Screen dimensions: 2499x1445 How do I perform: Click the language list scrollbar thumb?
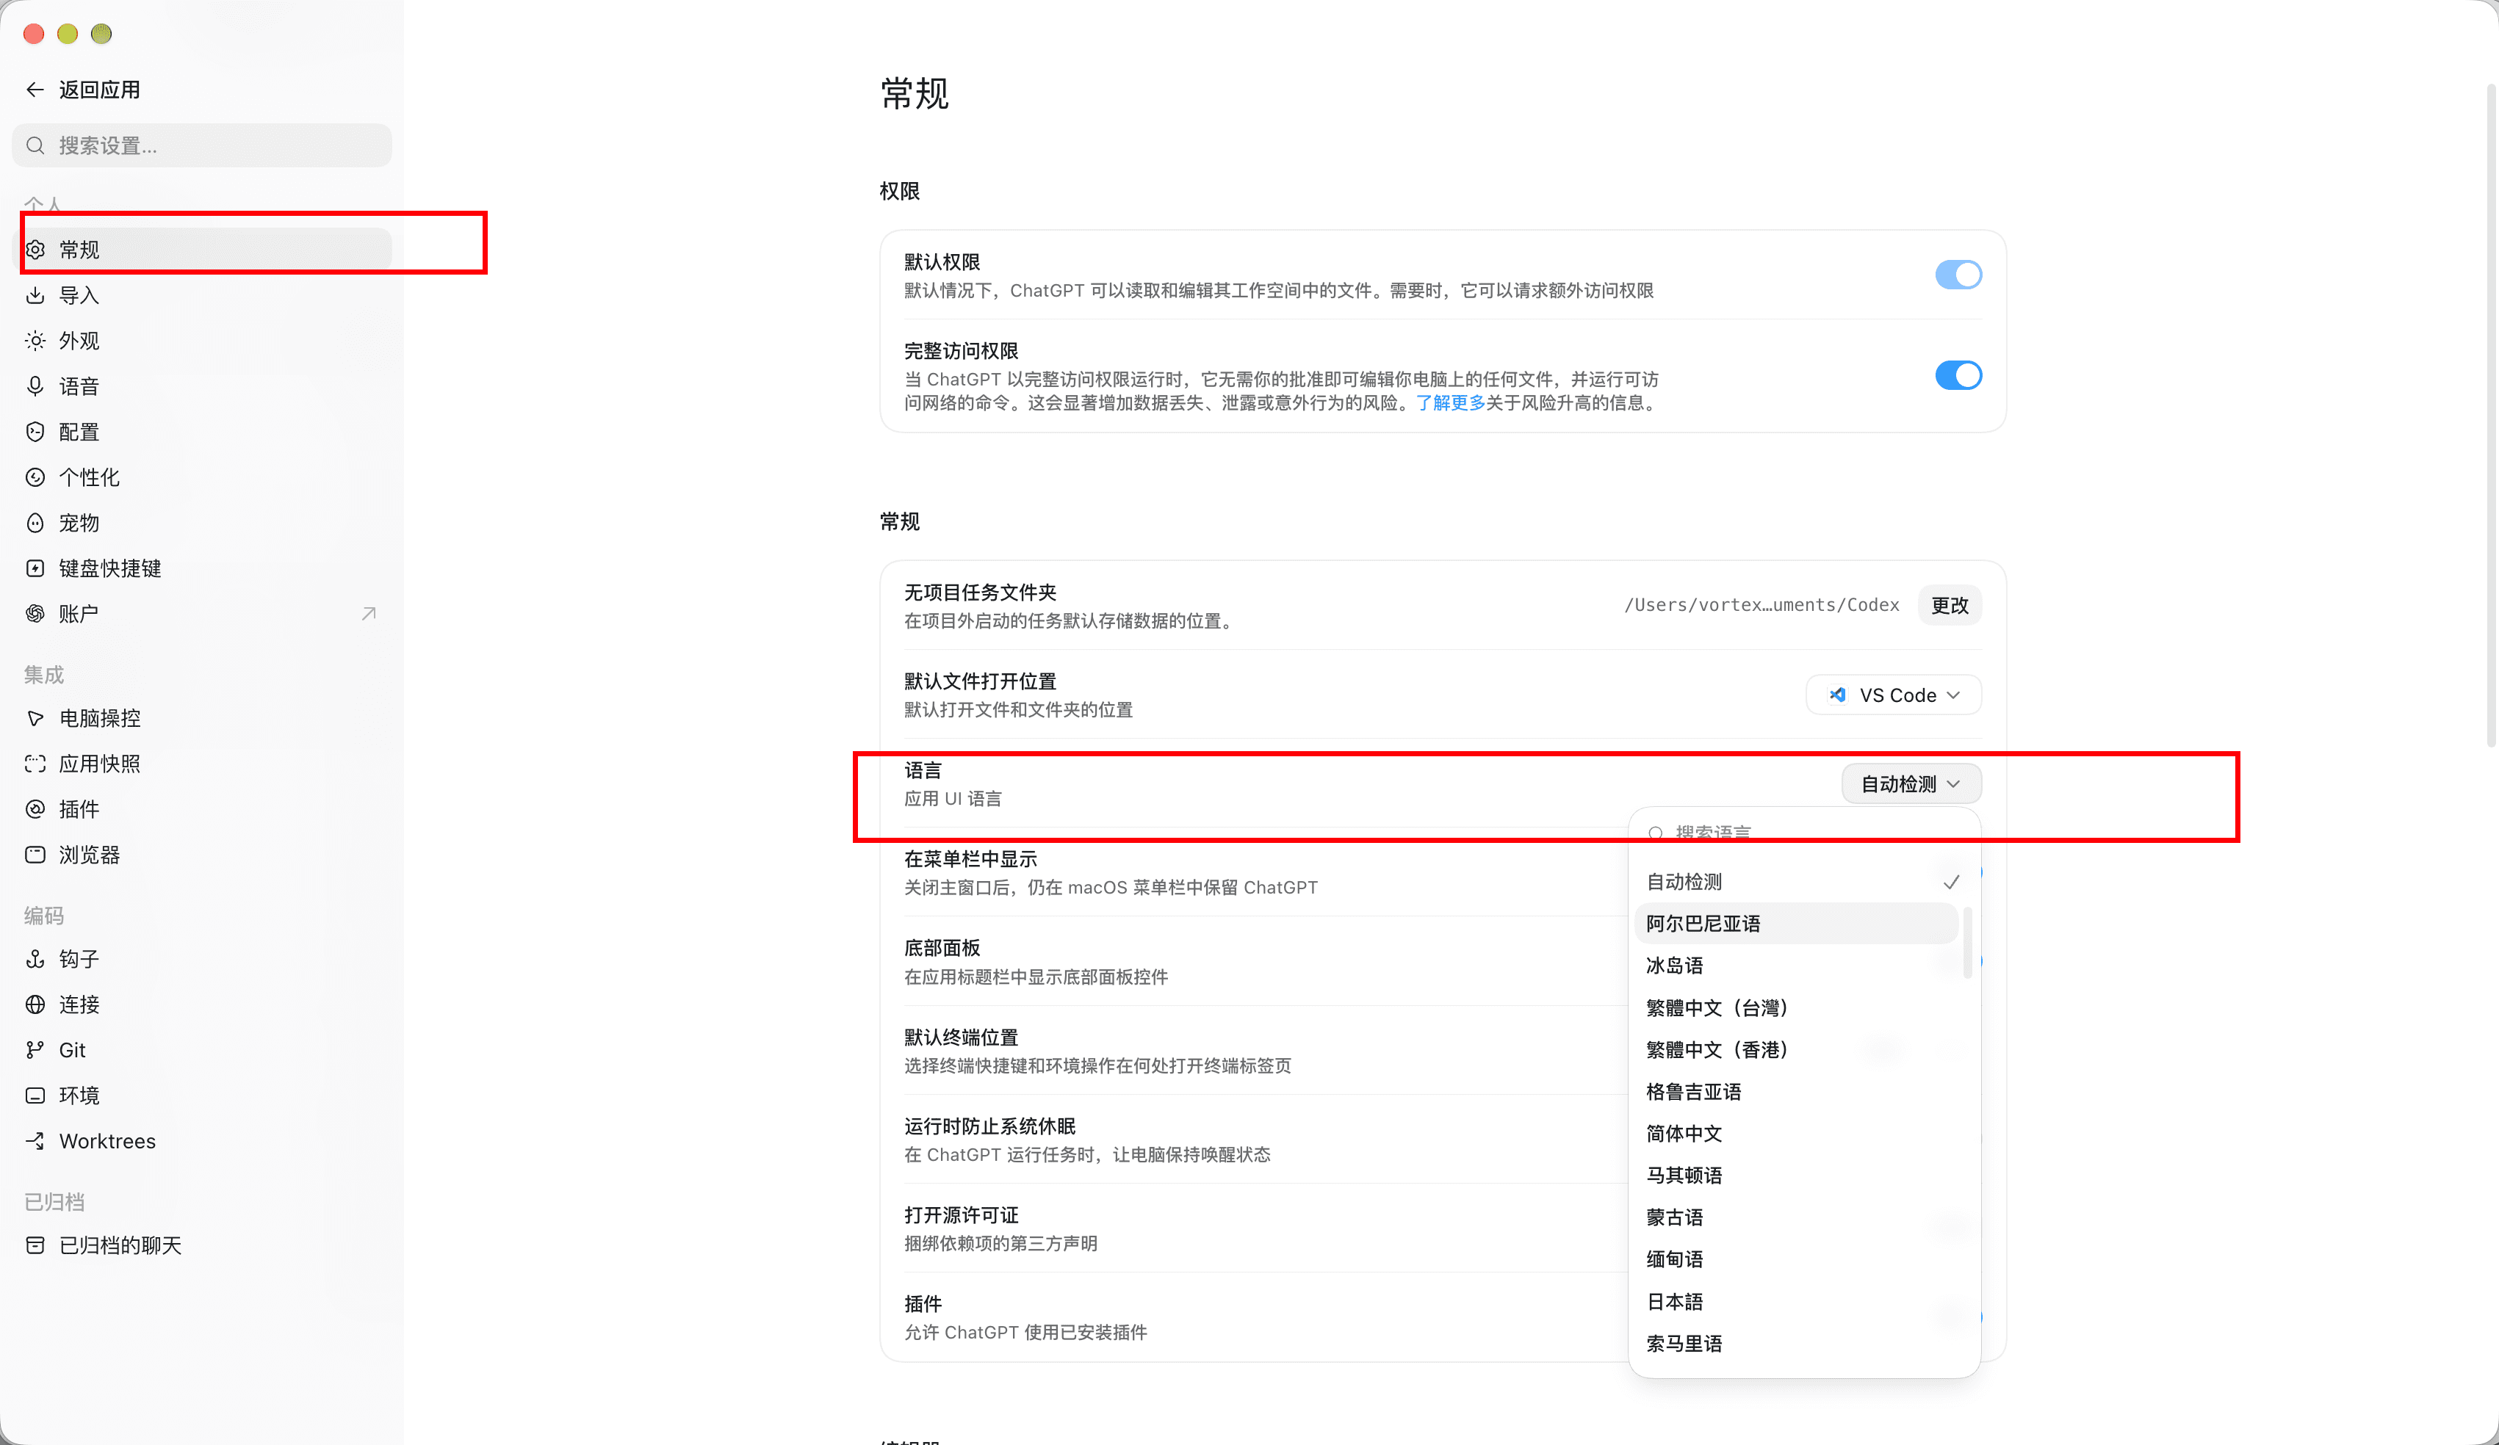[1966, 941]
